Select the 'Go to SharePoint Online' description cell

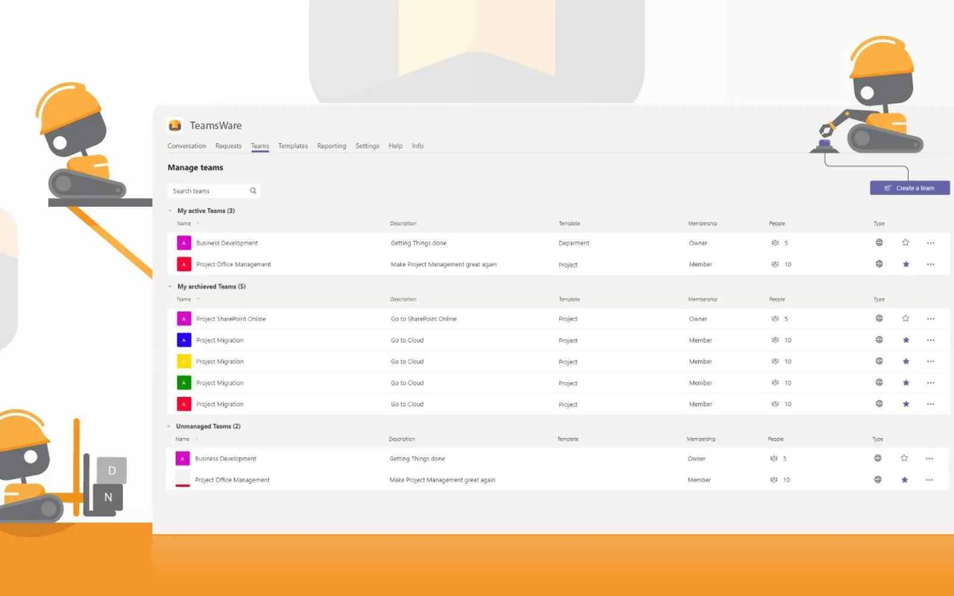click(x=423, y=319)
